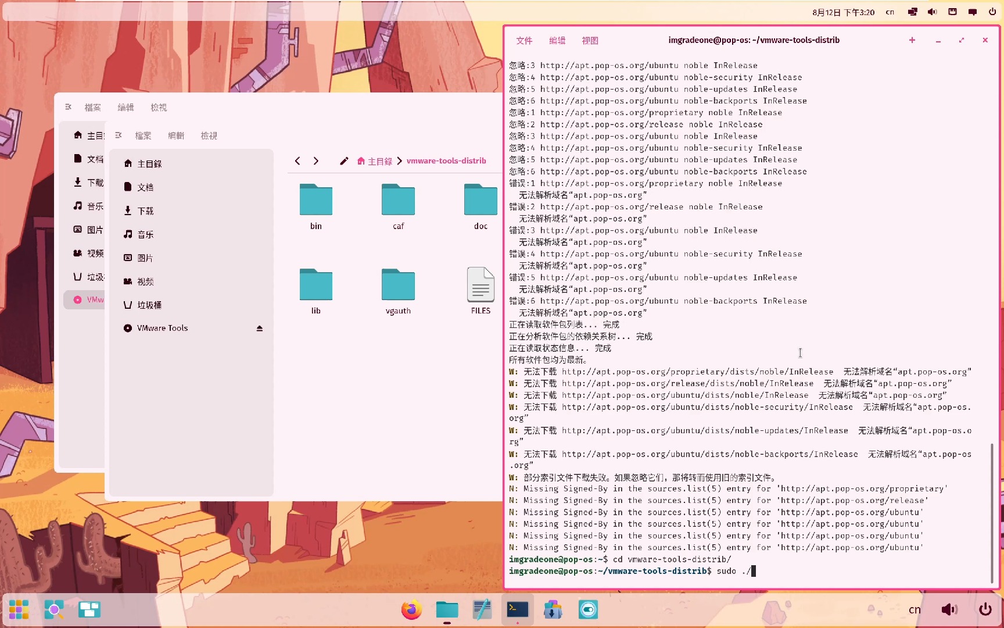This screenshot has width=1004, height=628.
Task: Click the vmware-tools-distrib breadcrumb
Action: pos(446,161)
